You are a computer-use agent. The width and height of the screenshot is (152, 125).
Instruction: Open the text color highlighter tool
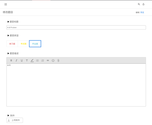tap(32, 60)
